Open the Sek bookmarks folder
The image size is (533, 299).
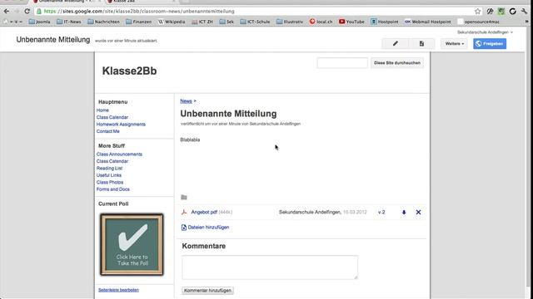(x=227, y=22)
